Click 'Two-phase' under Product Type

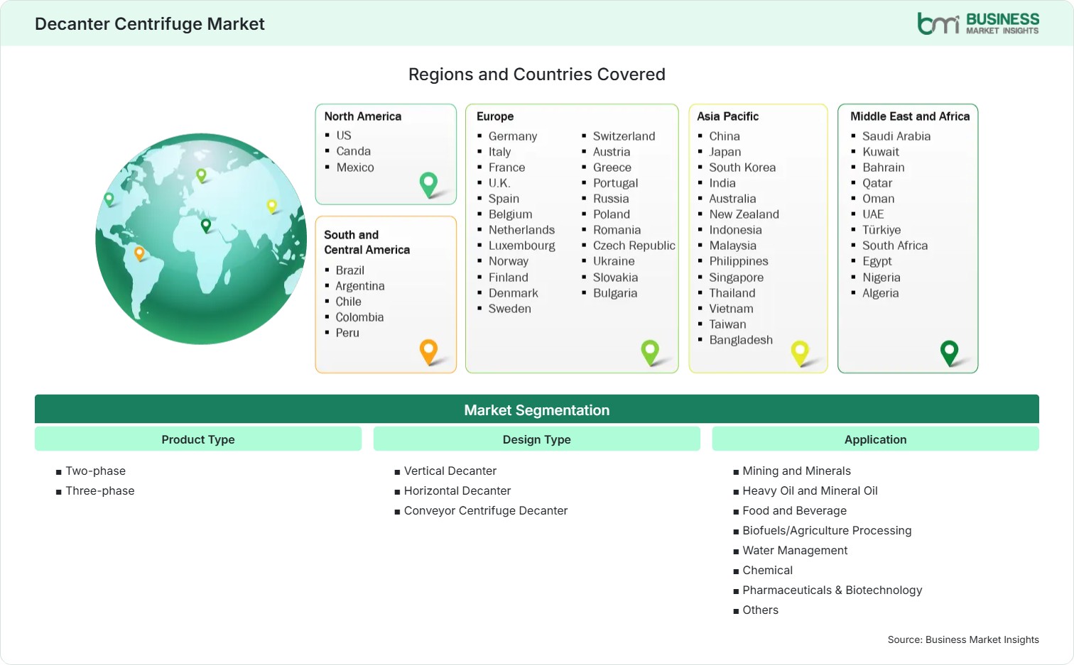[96, 471]
